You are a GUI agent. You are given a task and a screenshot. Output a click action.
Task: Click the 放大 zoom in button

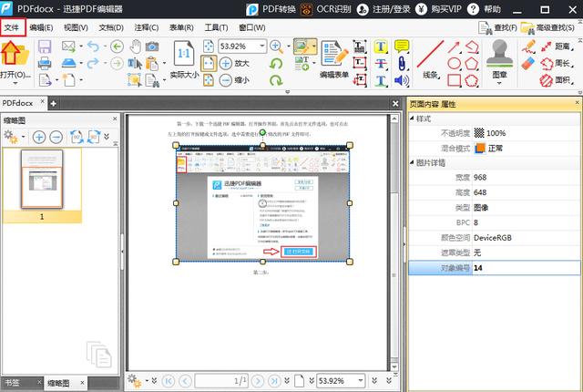click(234, 63)
